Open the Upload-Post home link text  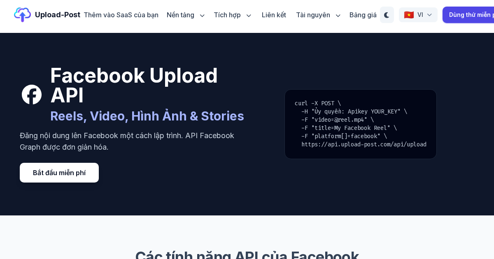click(x=58, y=15)
